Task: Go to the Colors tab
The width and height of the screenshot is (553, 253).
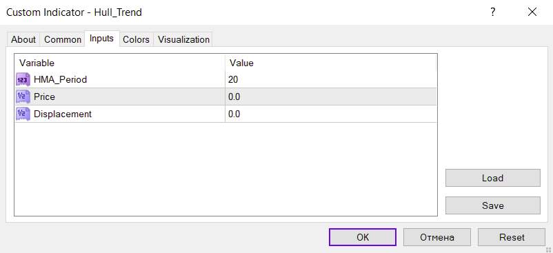Action: point(136,39)
